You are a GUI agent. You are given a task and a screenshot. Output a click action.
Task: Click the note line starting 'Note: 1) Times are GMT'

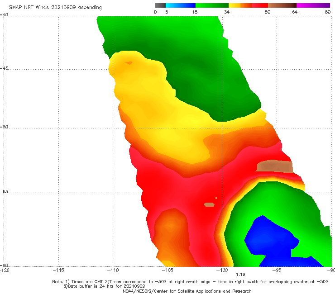pyautogui.click(x=190, y=282)
